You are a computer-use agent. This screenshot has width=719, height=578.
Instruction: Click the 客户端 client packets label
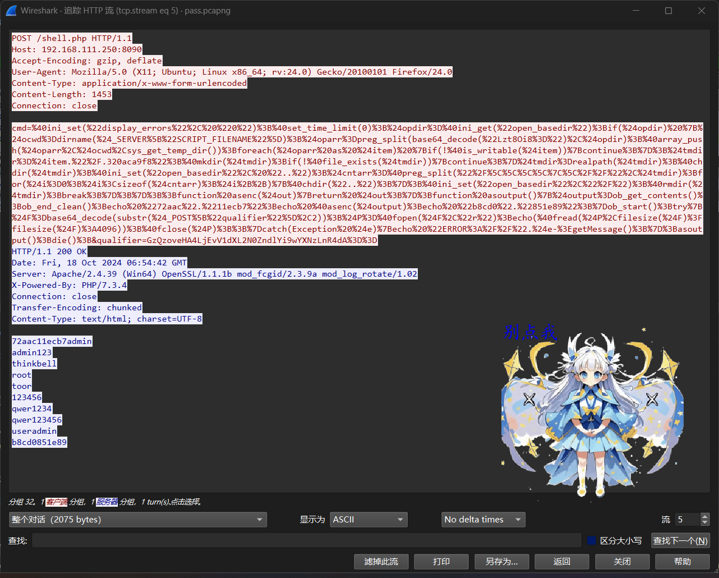[x=57, y=502]
